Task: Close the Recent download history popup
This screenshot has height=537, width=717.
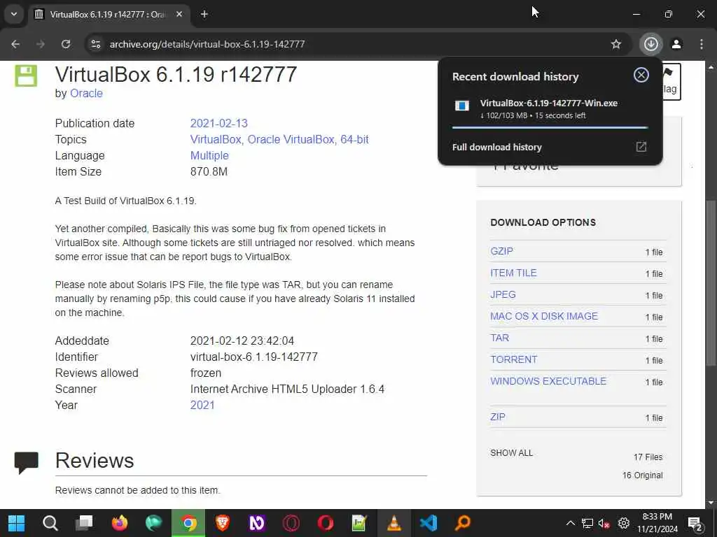Action: click(x=641, y=75)
